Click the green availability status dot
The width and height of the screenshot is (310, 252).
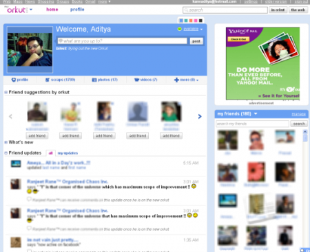click(x=180, y=29)
